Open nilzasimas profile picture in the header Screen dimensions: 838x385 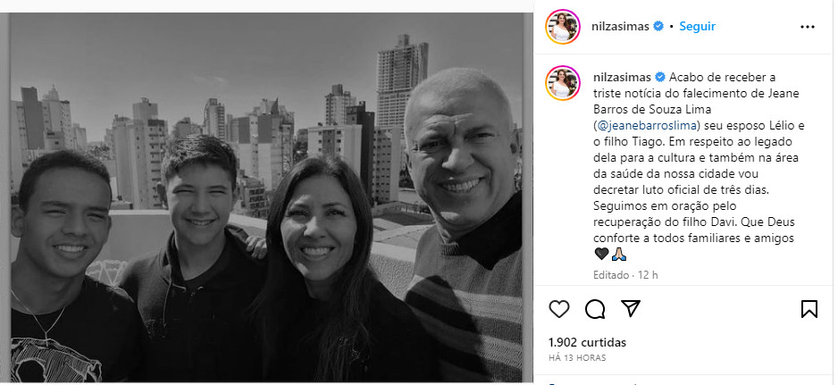pos(562,27)
